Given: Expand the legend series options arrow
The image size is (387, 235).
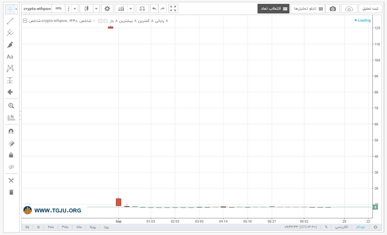Looking at the screenshot, I should pyautogui.click(x=94, y=21).
